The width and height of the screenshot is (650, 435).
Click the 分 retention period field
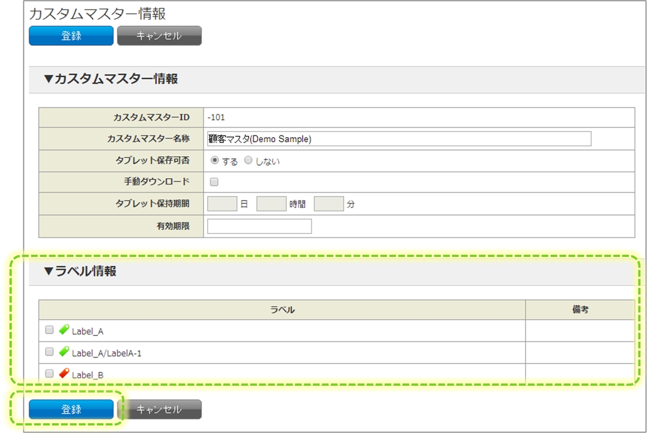click(x=329, y=204)
